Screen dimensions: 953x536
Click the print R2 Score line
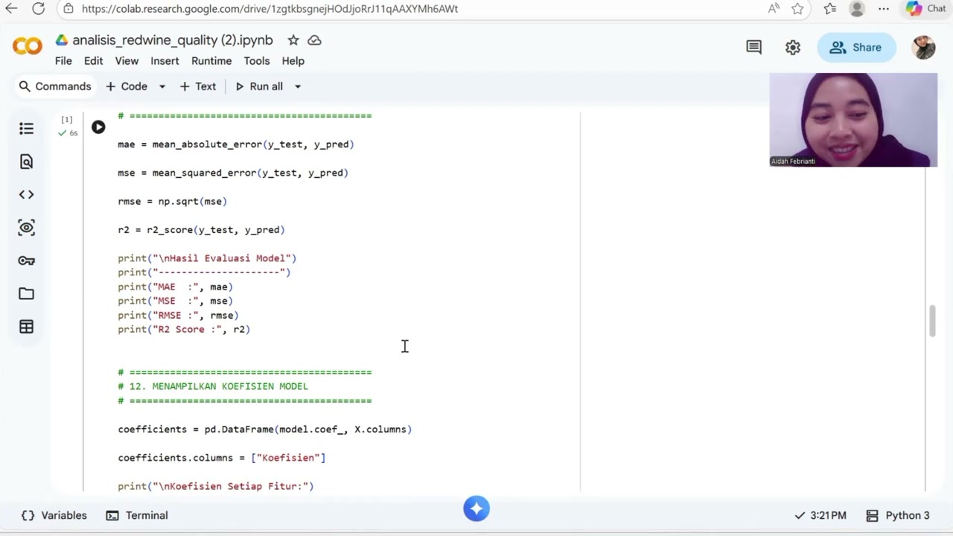click(x=184, y=329)
